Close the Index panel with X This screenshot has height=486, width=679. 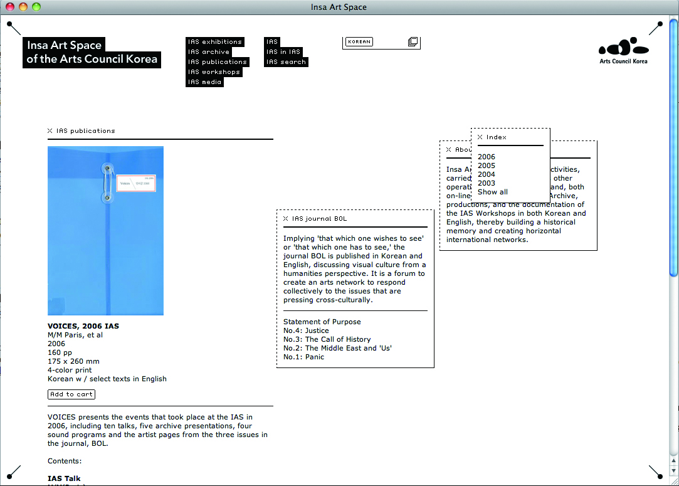pos(480,137)
